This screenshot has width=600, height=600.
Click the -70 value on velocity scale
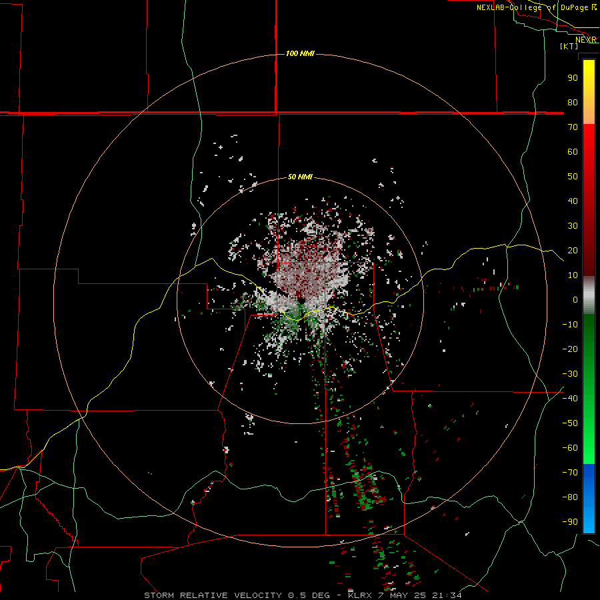pos(570,473)
